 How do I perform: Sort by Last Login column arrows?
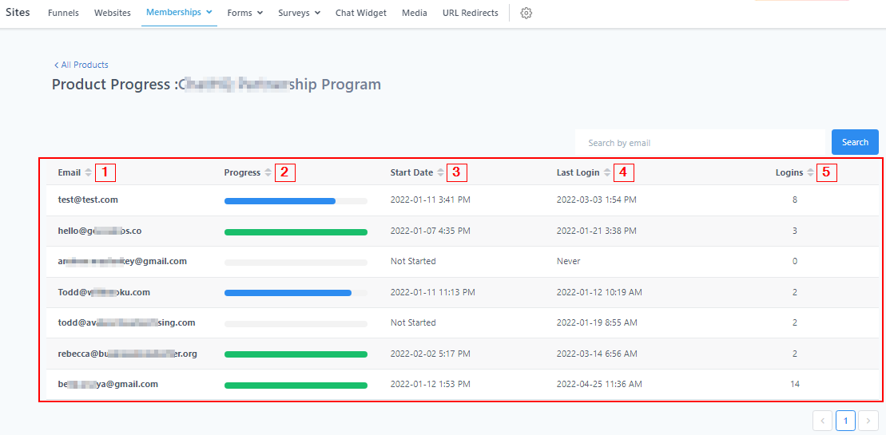(607, 172)
